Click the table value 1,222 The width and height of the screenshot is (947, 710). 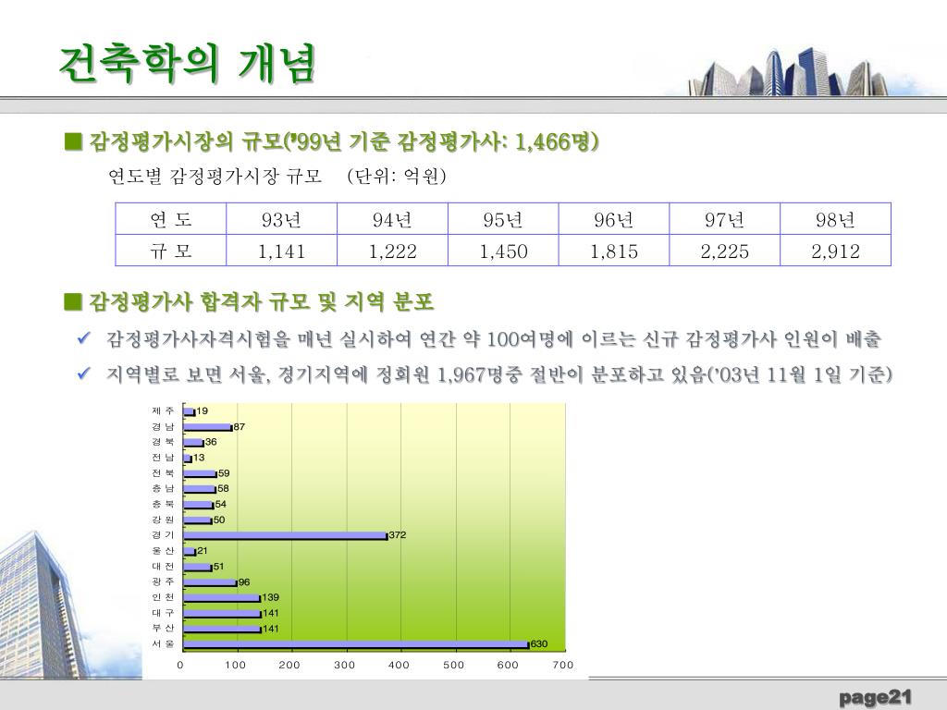tap(392, 251)
